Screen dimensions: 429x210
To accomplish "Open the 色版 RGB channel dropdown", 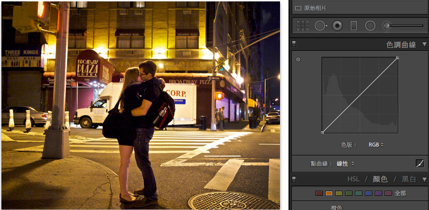I will pos(376,145).
